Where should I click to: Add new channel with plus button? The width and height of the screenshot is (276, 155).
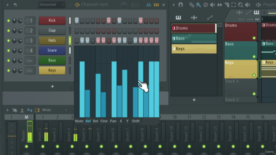click(52, 86)
